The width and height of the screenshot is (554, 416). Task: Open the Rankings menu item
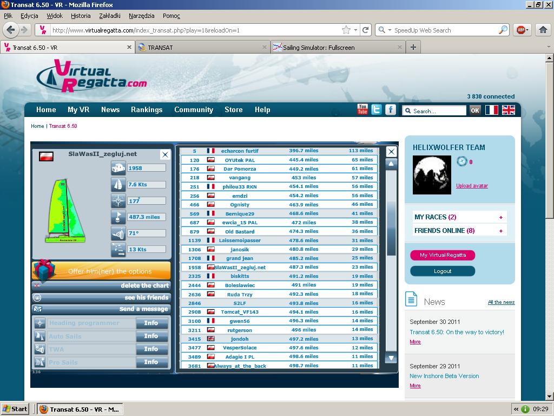click(147, 109)
